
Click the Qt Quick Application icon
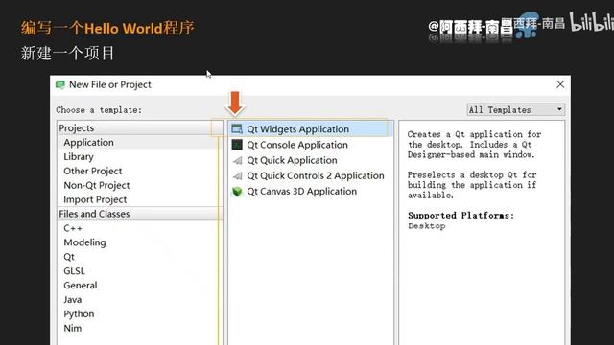(237, 160)
